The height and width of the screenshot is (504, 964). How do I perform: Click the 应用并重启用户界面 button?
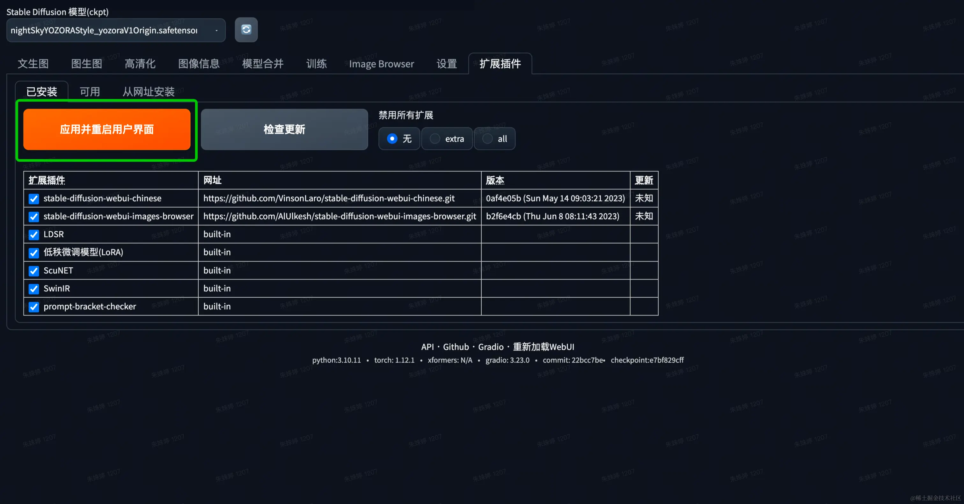[x=107, y=130]
